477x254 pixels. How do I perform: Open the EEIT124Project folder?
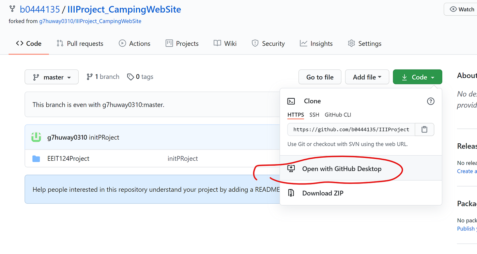(68, 159)
